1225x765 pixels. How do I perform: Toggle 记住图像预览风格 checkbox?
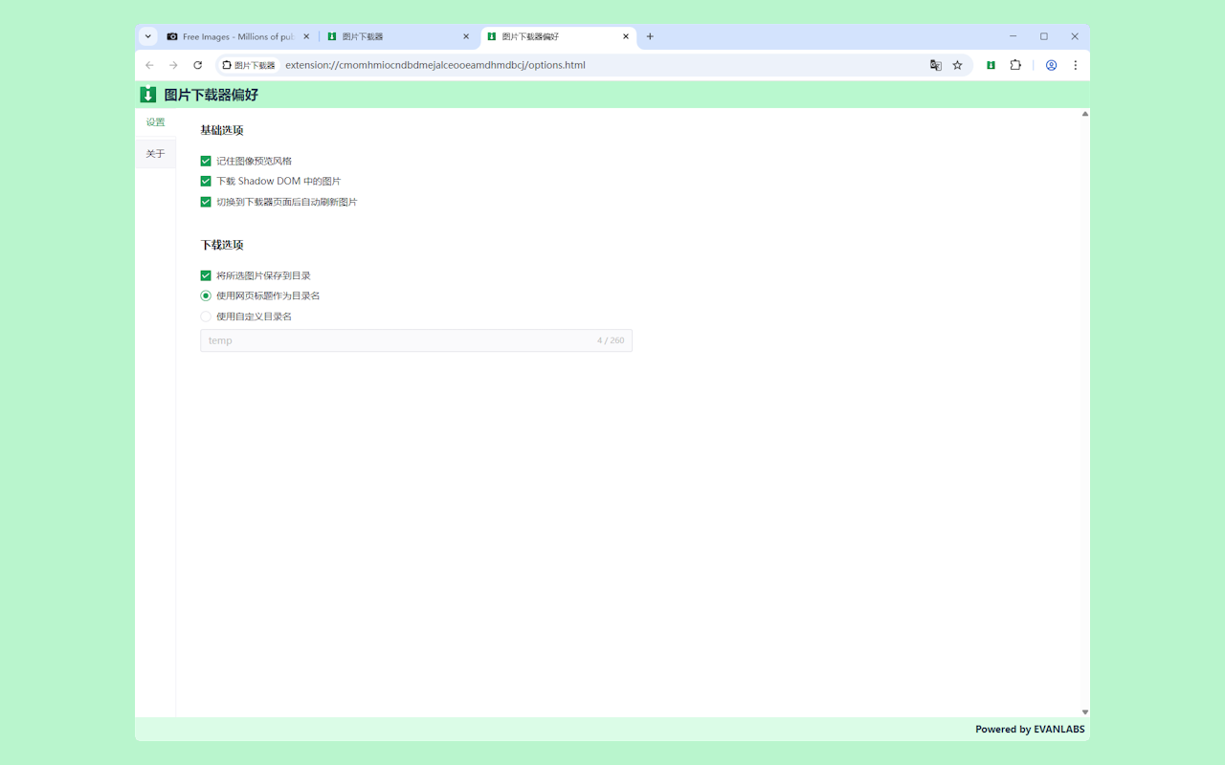206,161
